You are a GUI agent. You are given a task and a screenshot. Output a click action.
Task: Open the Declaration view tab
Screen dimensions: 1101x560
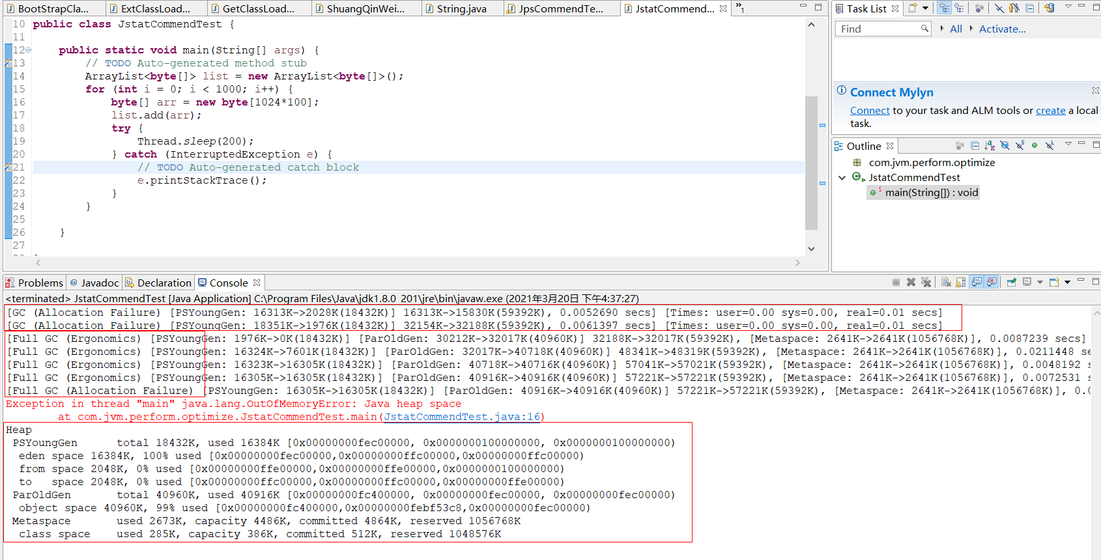point(158,283)
